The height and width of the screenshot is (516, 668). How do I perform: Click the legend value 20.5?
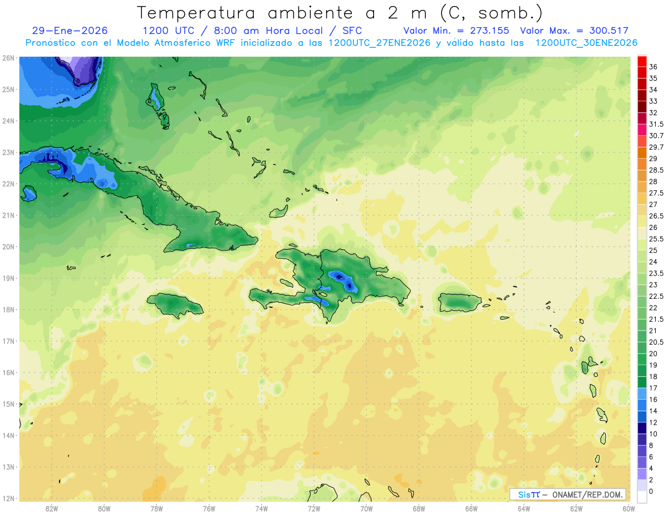tap(656, 342)
